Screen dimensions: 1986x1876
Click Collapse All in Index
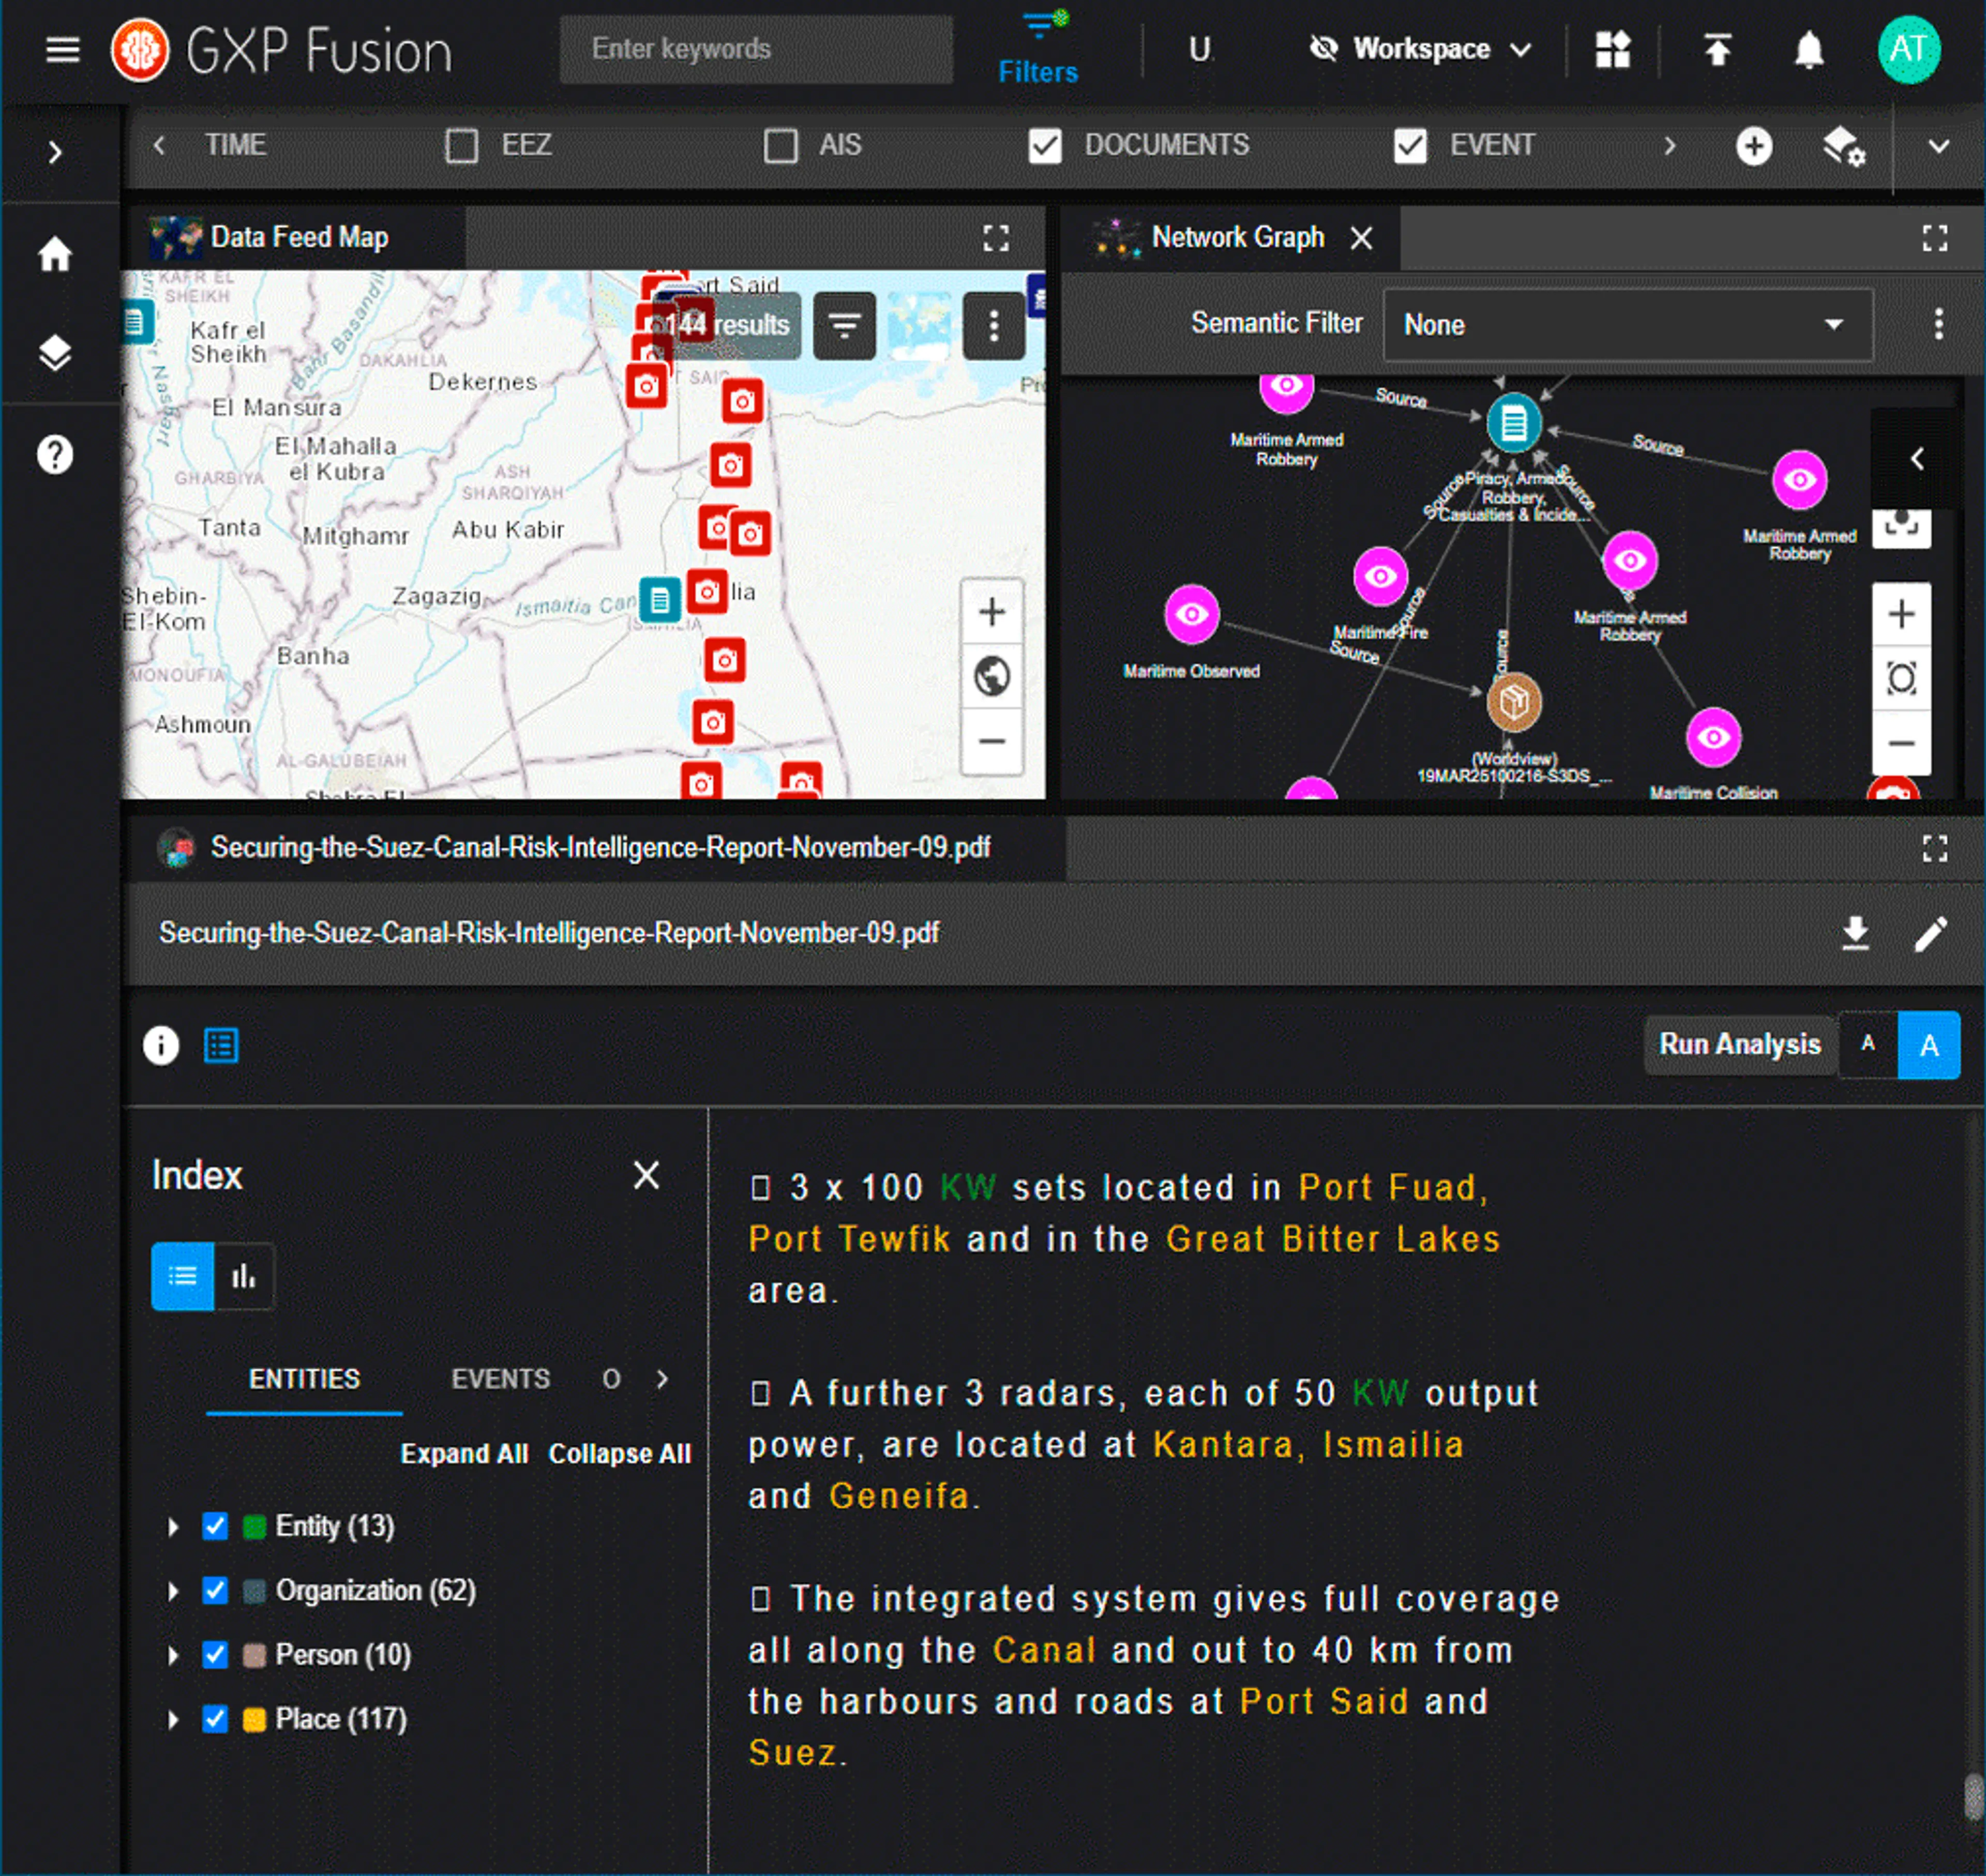(619, 1454)
